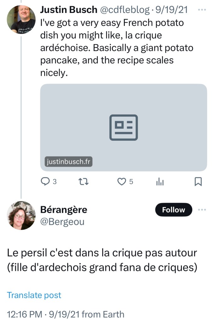Tap the @cdfleblog handle
Image resolution: width=214 pixels, height=323 pixels.
pos(124,10)
